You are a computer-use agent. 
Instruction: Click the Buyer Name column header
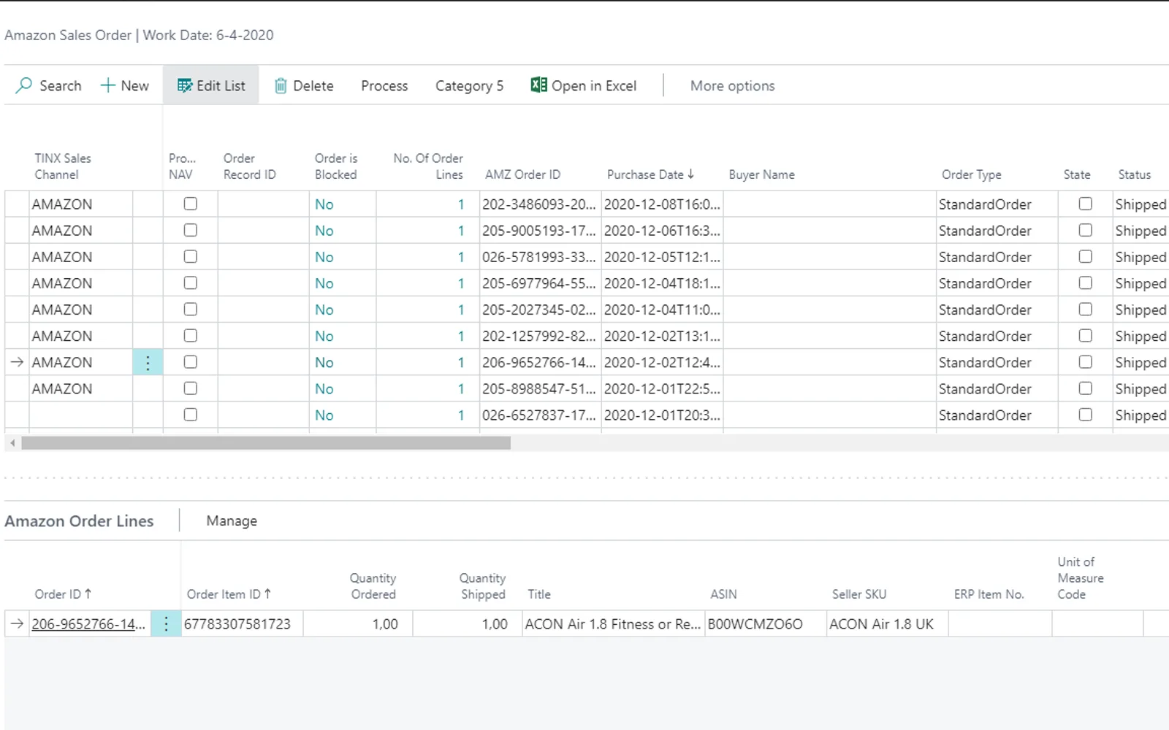(761, 174)
